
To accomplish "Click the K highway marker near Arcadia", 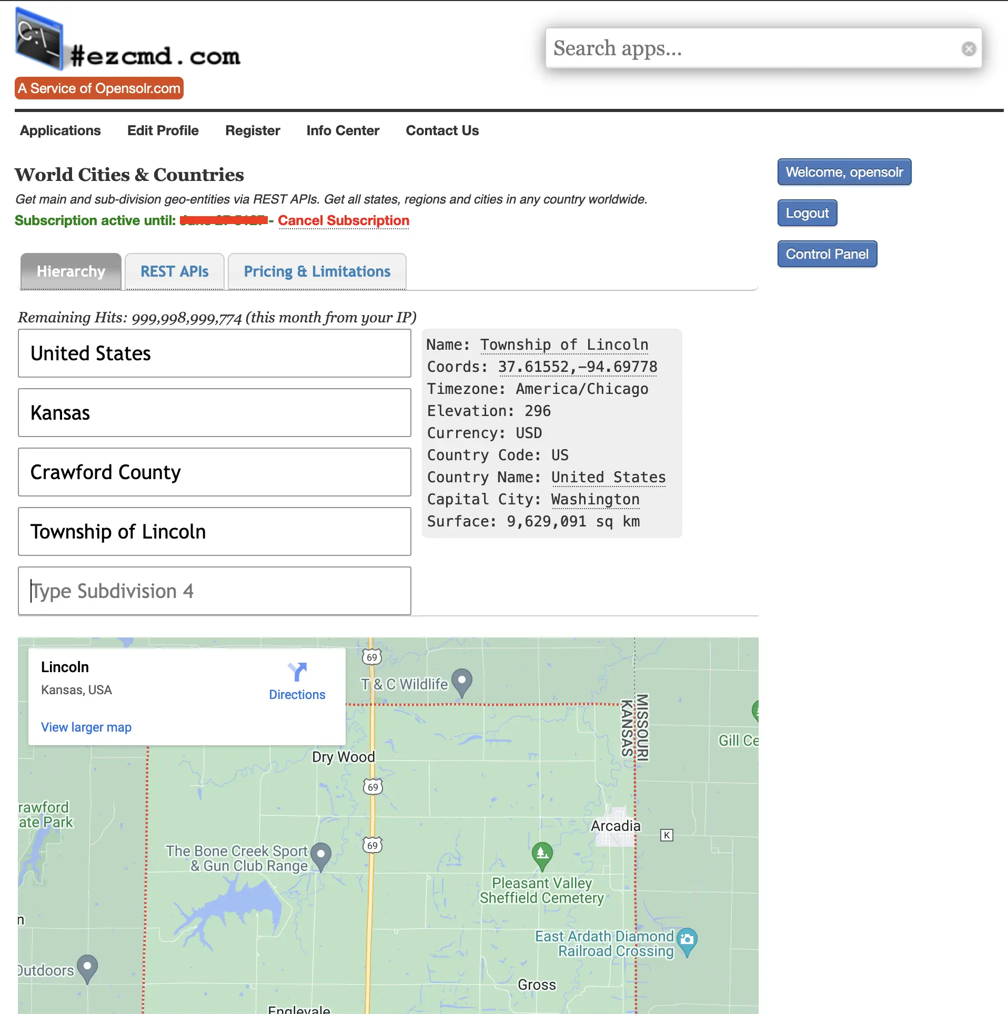I will [x=667, y=835].
